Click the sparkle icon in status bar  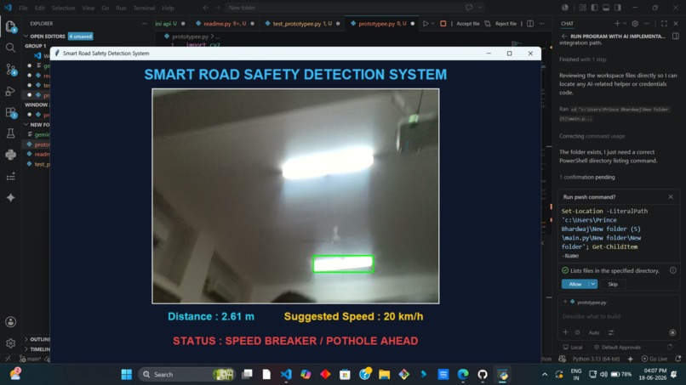point(631,359)
